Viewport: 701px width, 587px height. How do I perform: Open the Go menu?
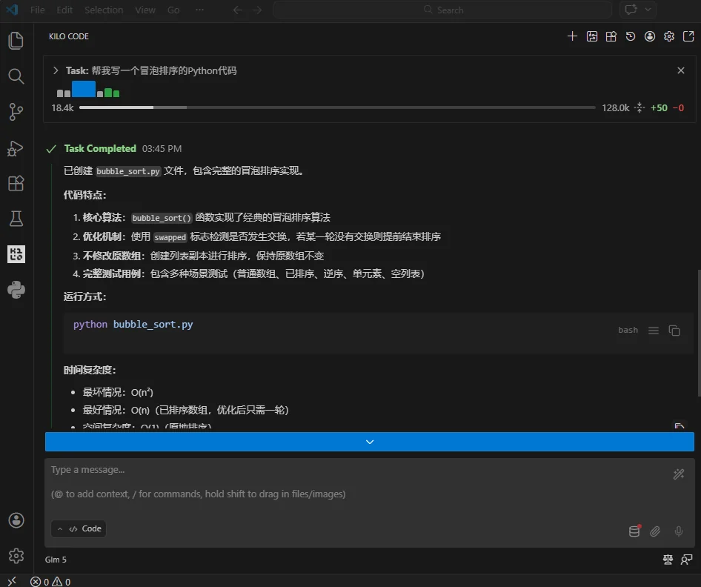click(x=173, y=10)
